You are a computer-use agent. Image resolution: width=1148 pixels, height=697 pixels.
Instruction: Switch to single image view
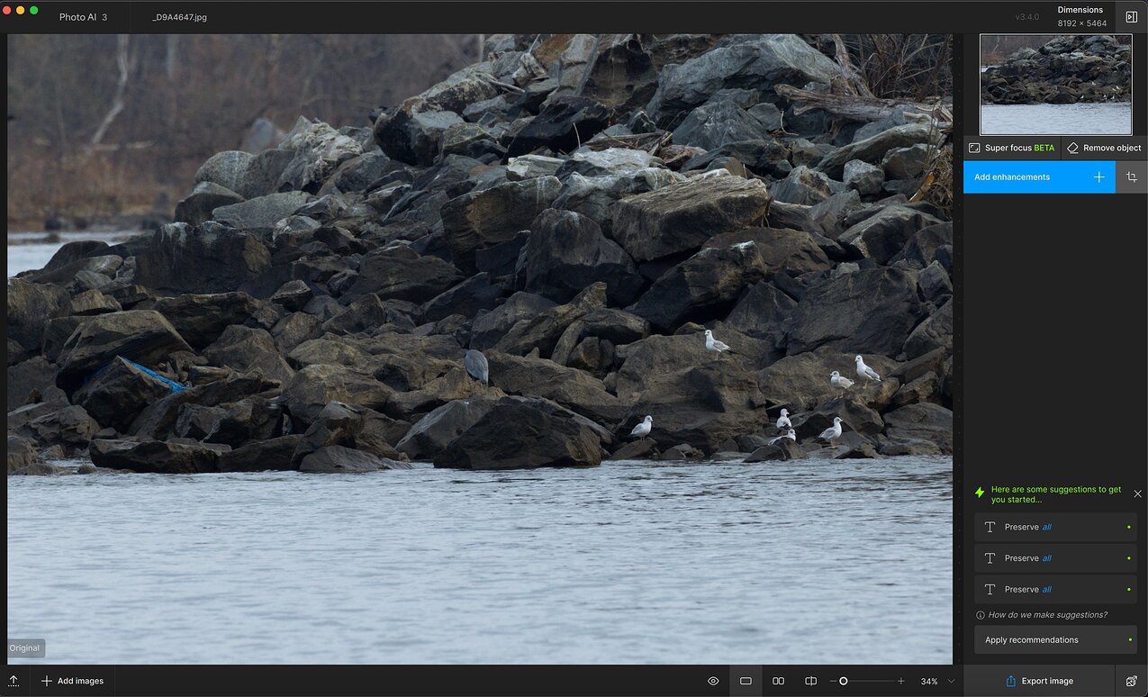pos(746,681)
